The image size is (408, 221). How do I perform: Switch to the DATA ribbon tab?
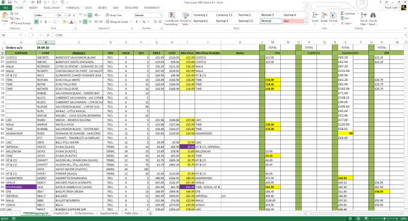point(88,8)
